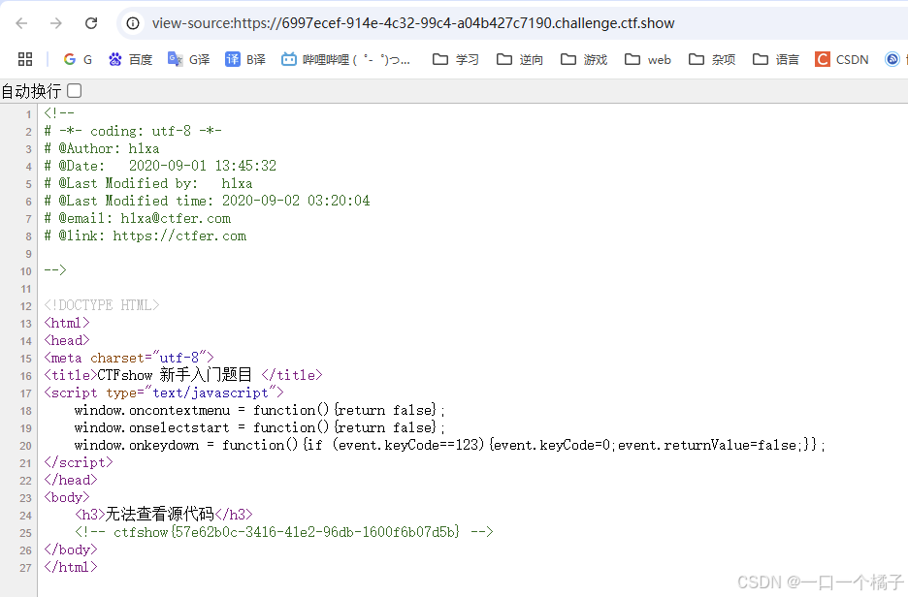Click the closing </html> tag on line 27
Screen dimensions: 908x597
[x=71, y=568]
